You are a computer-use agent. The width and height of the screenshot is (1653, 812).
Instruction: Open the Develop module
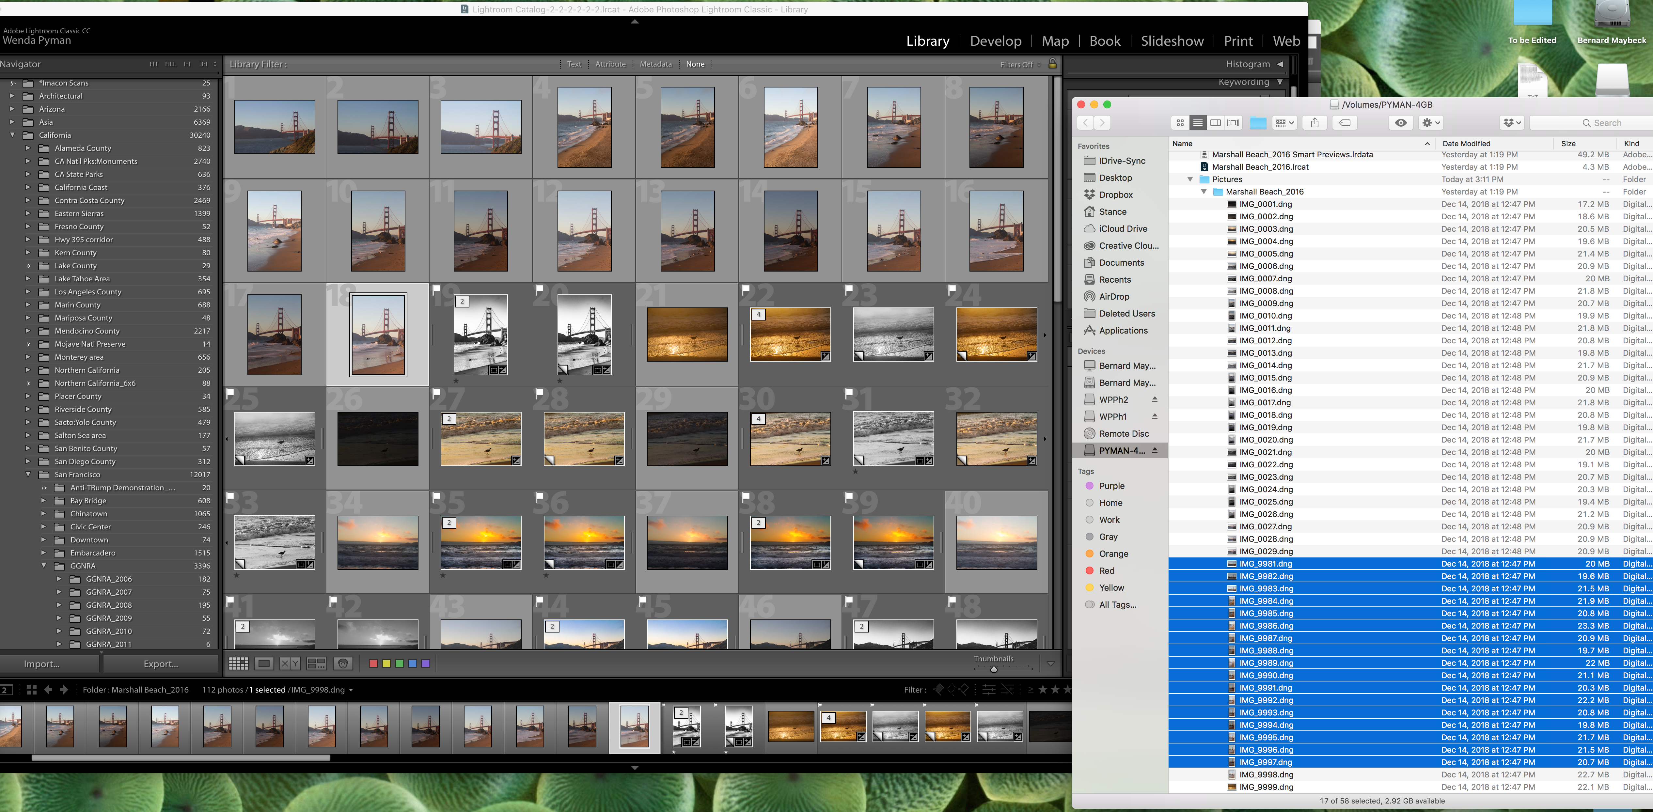995,41
